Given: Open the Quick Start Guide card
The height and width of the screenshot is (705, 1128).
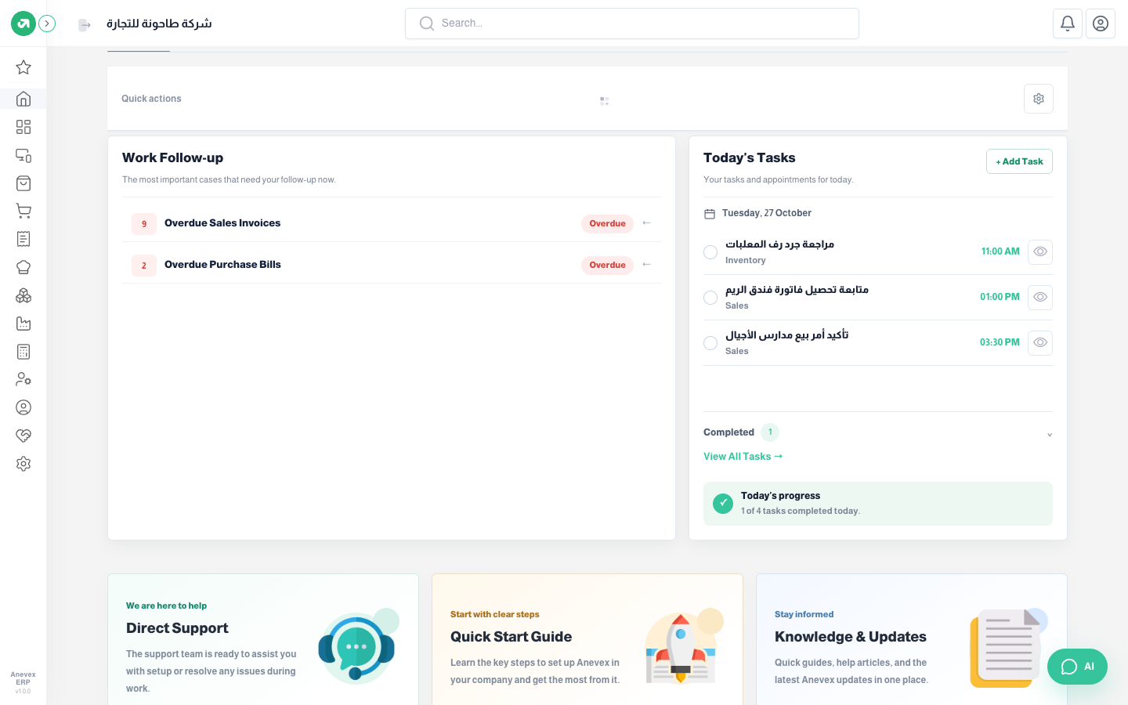Looking at the screenshot, I should point(587,640).
